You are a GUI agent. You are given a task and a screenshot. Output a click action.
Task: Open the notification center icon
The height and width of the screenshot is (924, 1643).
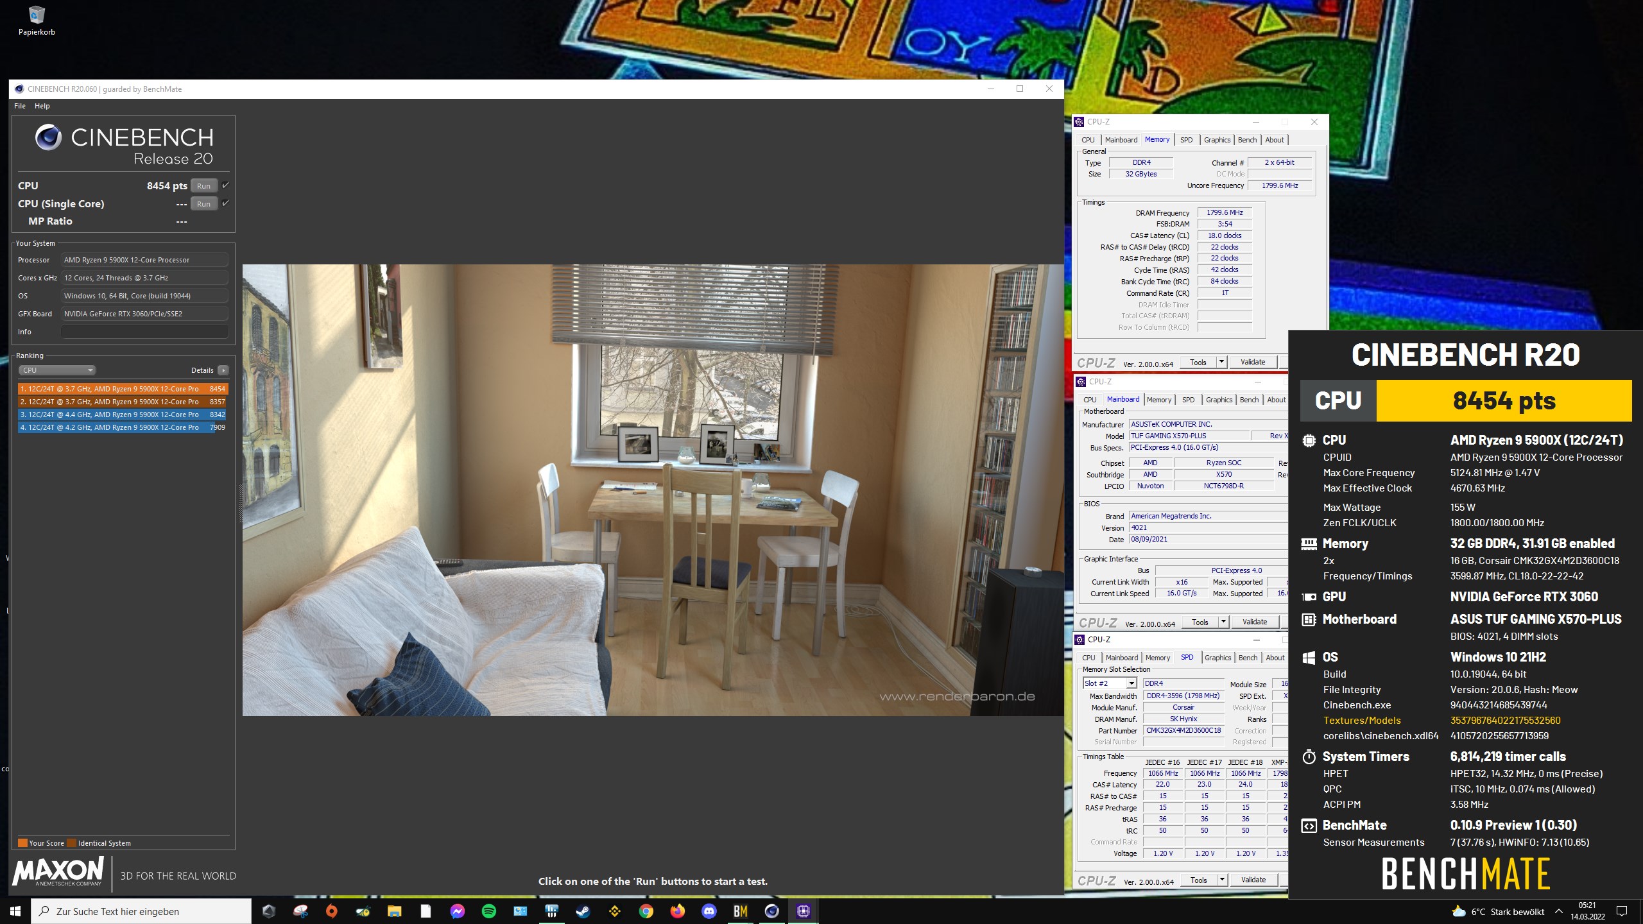tap(1622, 911)
